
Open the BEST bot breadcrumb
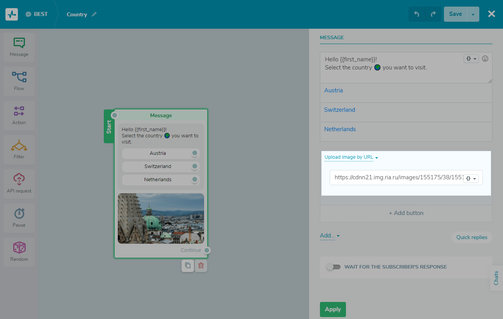coord(37,14)
